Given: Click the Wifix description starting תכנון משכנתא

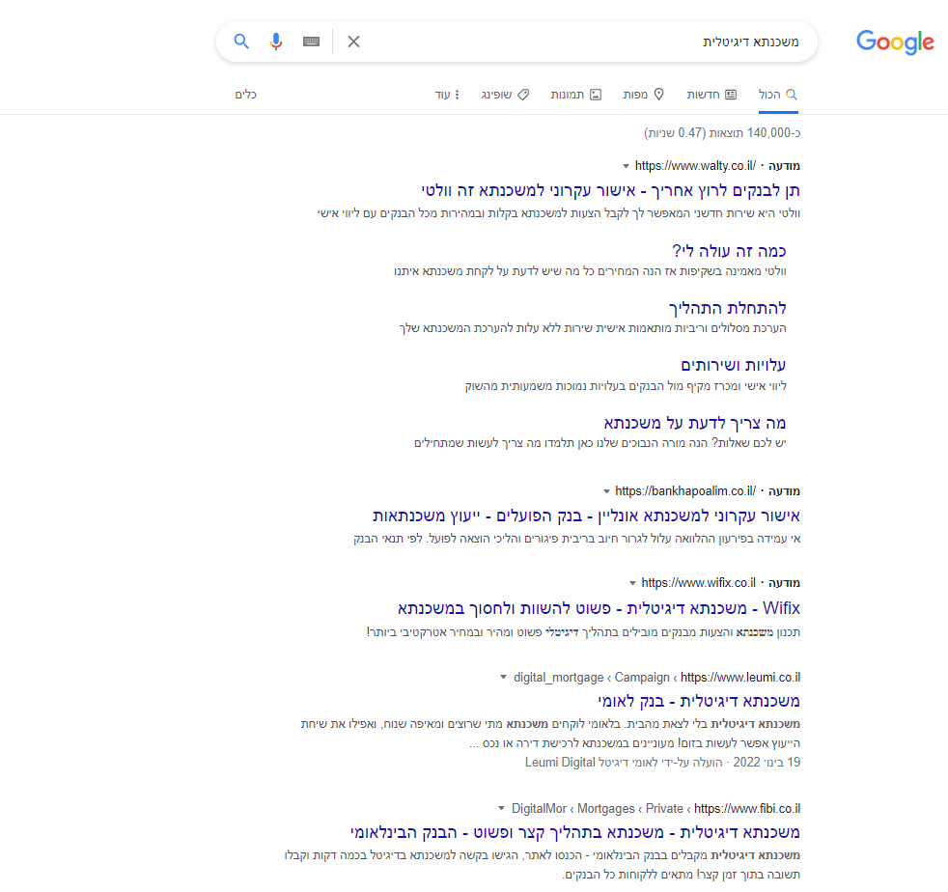Looking at the screenshot, I should click(583, 632).
